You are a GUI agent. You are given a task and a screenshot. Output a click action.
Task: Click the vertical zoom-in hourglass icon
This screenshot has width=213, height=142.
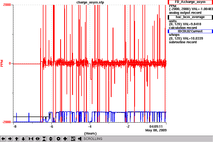click(44, 139)
